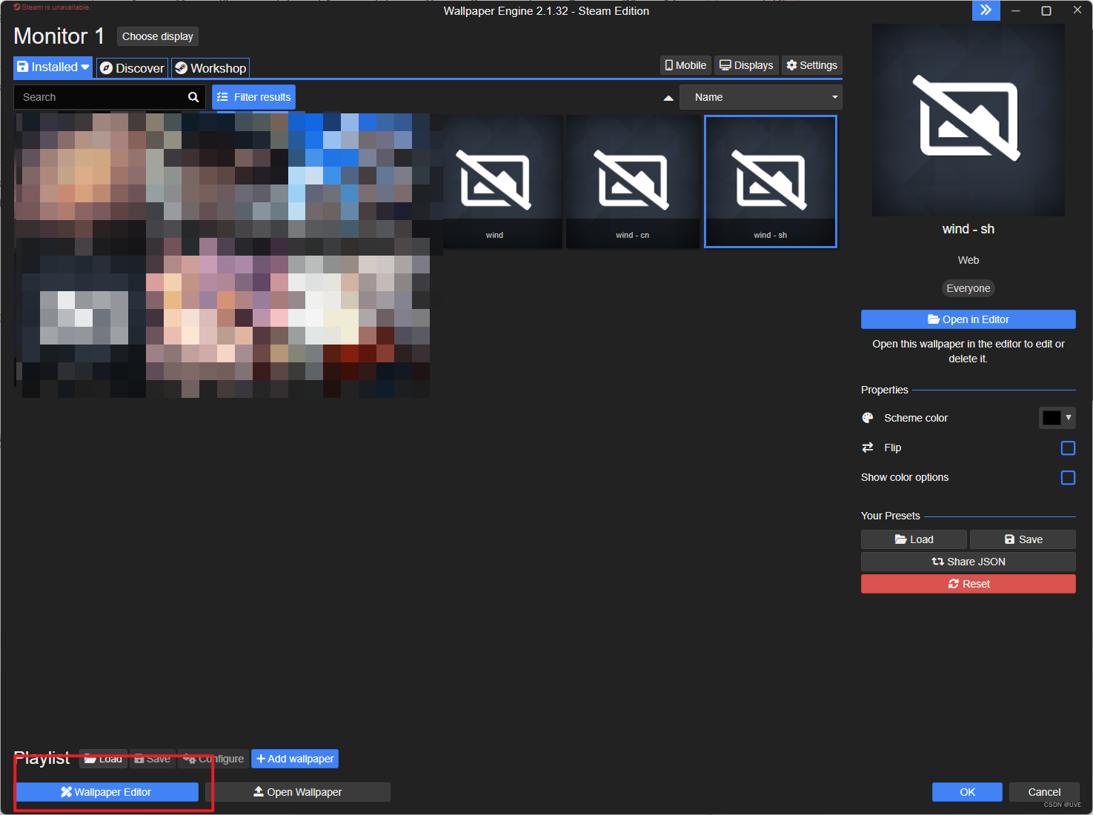Click the Everyone age rating tag
This screenshot has width=1093, height=815.
click(x=968, y=288)
